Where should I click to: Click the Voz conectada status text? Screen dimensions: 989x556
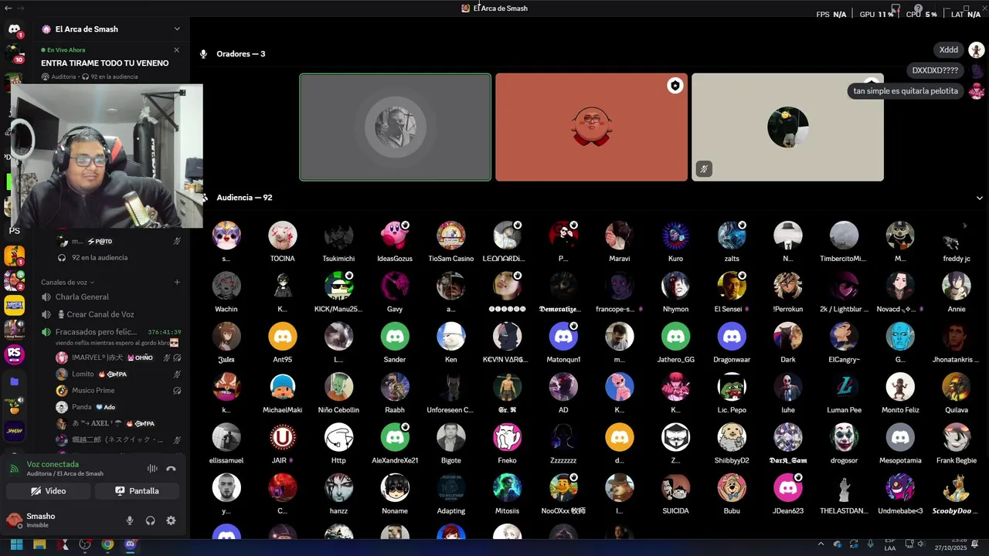[x=53, y=464]
